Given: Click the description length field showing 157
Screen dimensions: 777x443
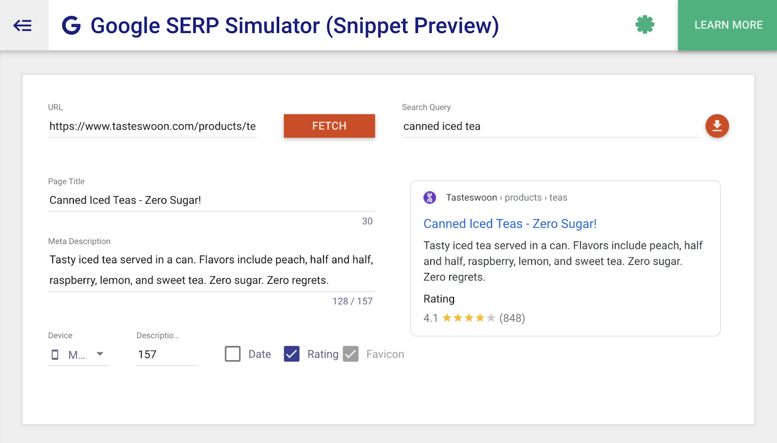Looking at the screenshot, I should click(167, 355).
